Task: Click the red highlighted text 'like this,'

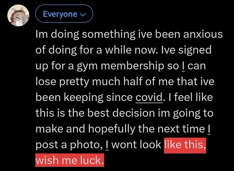Action: coord(185,145)
